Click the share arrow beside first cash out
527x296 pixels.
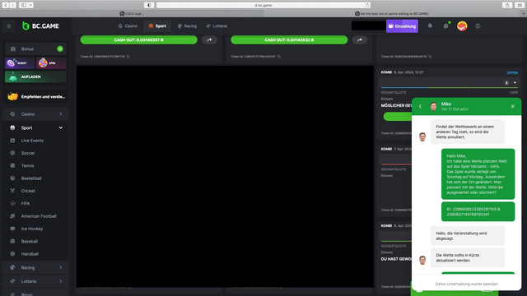coord(209,39)
